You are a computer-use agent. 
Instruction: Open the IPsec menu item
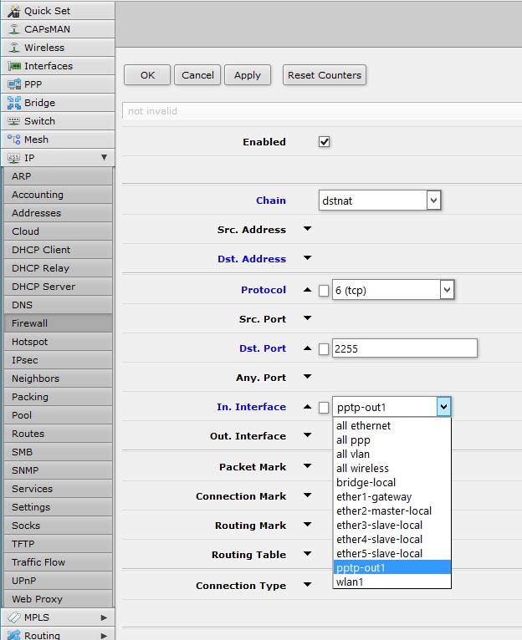pyautogui.click(x=58, y=360)
